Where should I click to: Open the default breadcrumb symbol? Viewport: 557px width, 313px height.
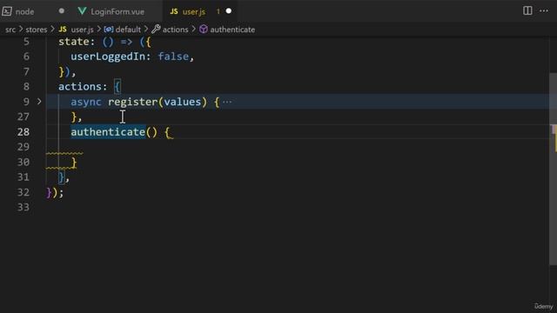[128, 30]
